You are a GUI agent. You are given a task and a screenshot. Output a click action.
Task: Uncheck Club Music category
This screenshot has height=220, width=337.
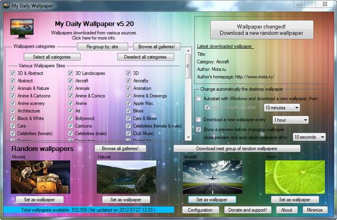[x=128, y=133]
